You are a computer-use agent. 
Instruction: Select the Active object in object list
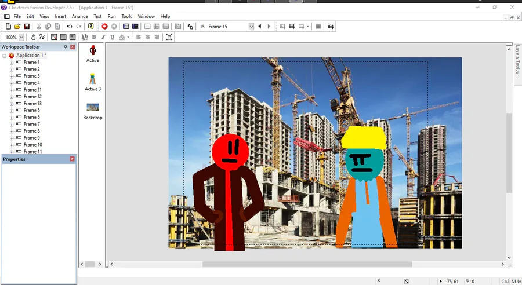tap(93, 53)
